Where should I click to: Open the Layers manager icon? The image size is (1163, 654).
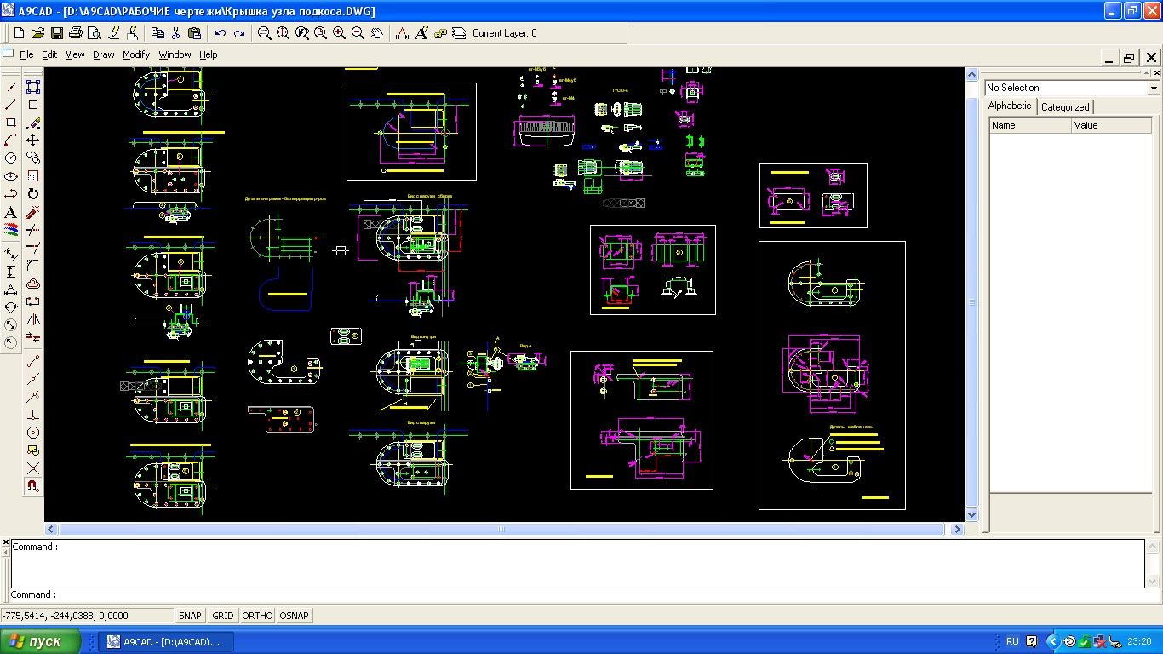pos(459,33)
